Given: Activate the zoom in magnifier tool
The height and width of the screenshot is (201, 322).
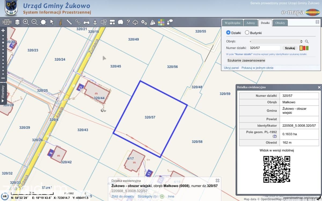Looking at the screenshot, I should pyautogui.click(x=26, y=22).
